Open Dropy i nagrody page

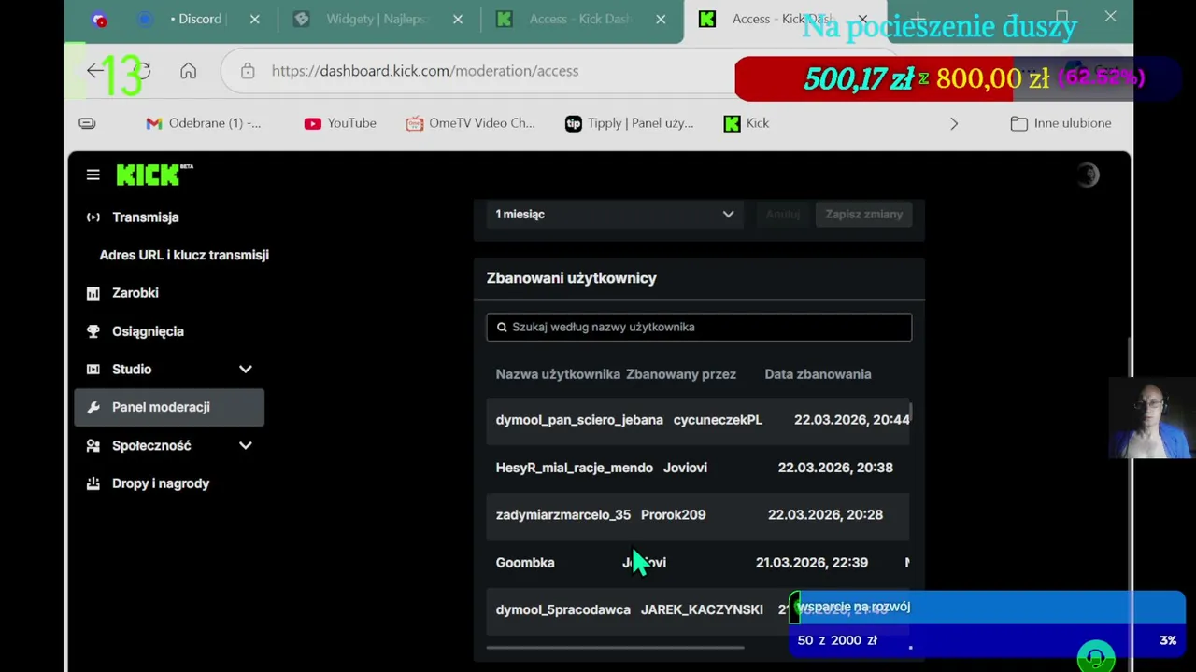(x=161, y=483)
